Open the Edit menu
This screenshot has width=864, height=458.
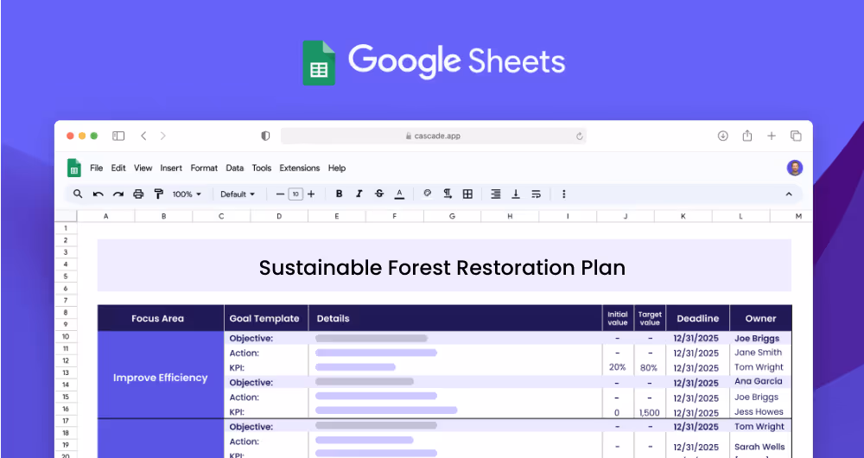click(x=118, y=169)
